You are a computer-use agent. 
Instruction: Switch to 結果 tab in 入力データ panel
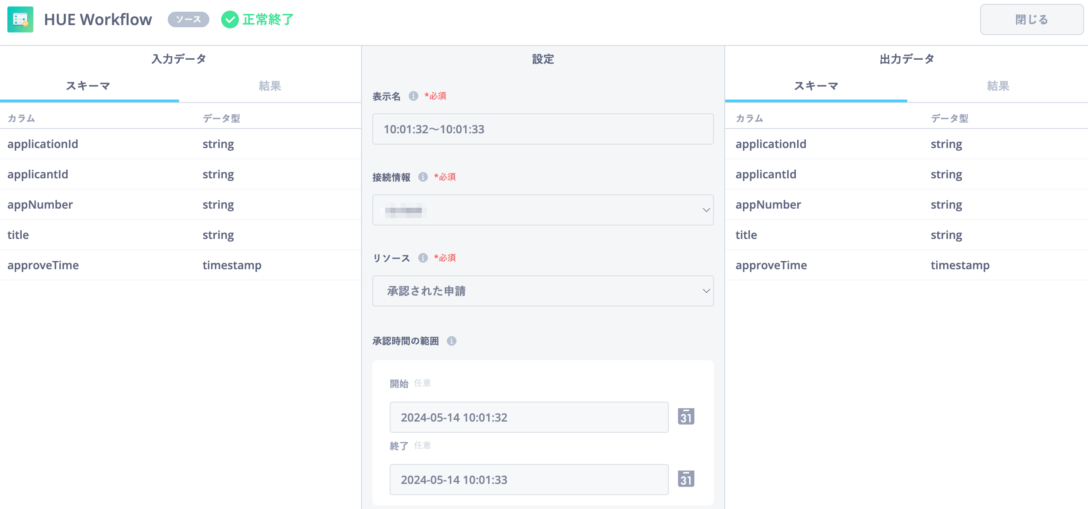270,86
